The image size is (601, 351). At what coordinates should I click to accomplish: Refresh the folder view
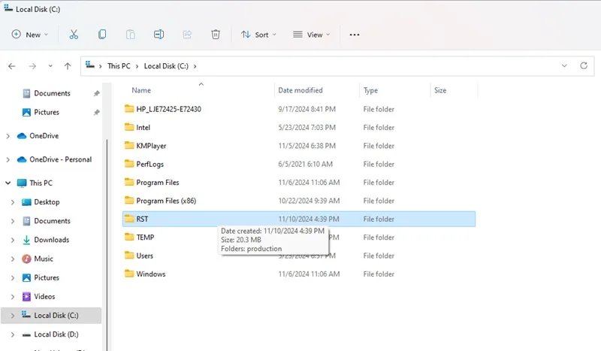(584, 65)
